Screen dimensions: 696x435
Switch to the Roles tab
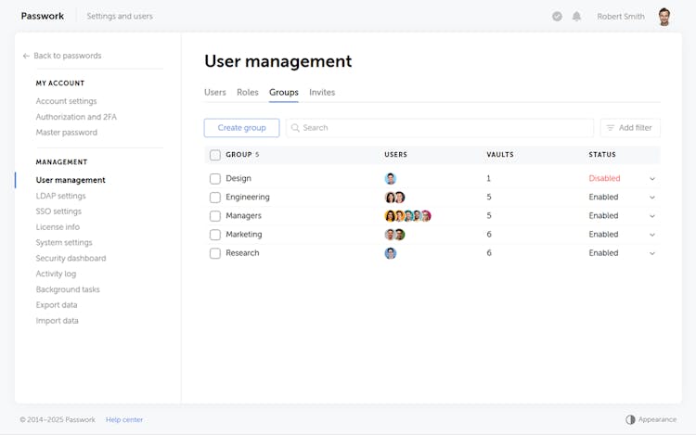[247, 93]
